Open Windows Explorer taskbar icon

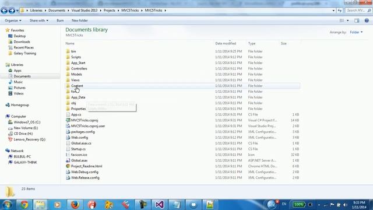[x=40, y=205]
